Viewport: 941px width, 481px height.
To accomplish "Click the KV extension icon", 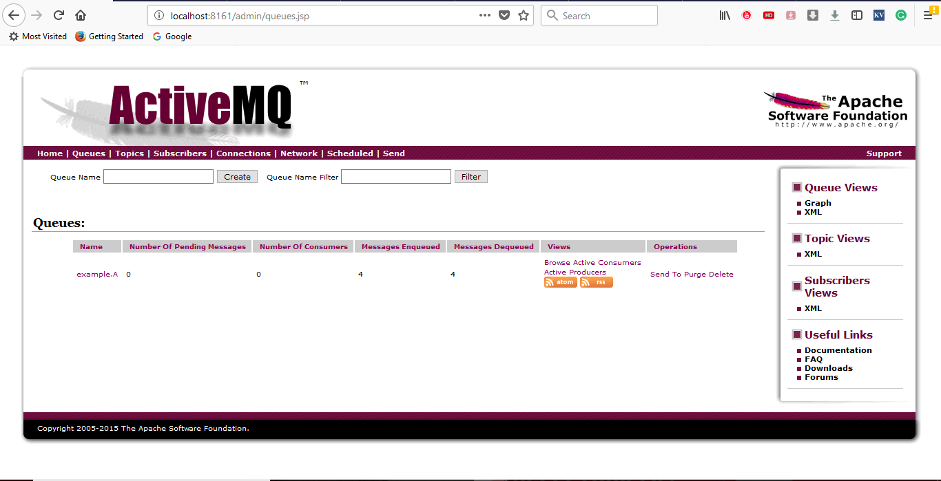I will coord(879,15).
